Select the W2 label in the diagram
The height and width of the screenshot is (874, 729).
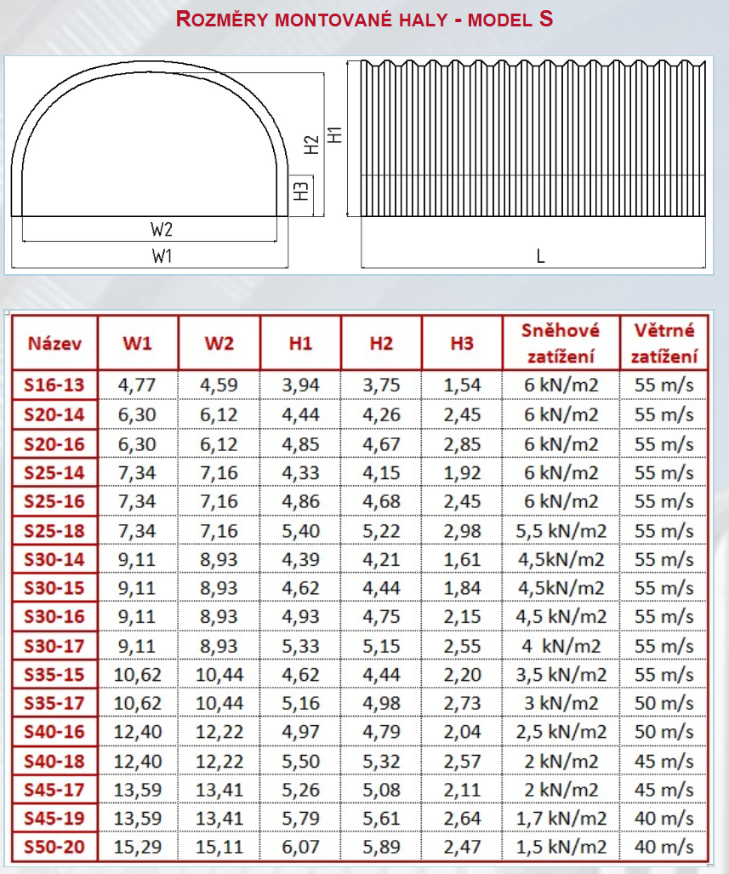click(161, 229)
